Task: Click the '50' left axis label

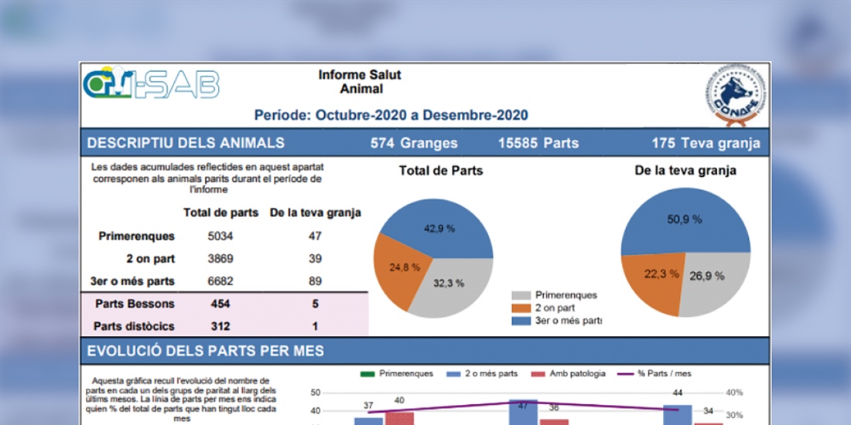Action: click(x=315, y=393)
